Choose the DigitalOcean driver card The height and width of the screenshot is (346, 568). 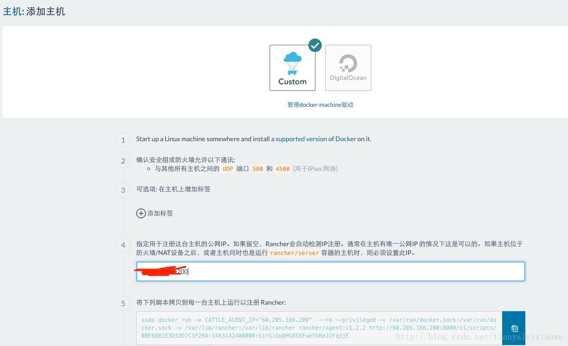pos(348,68)
